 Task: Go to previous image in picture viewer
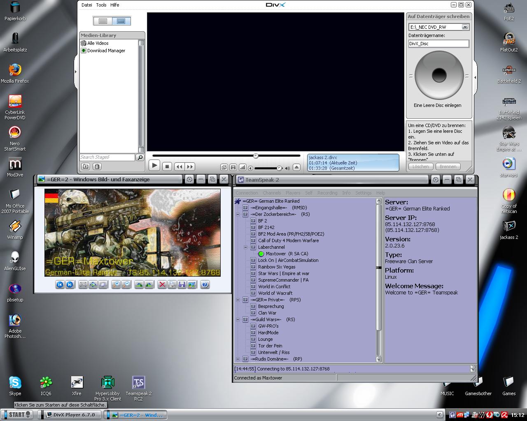[x=60, y=285]
